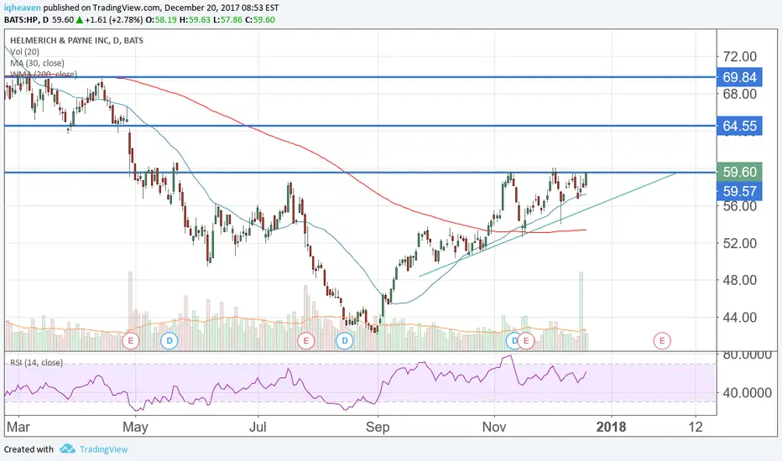This screenshot has width=782, height=461.
Task: Click the Jul label on time axis
Action: pos(258,427)
